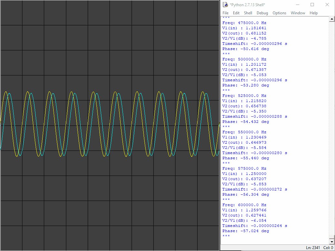
Task: Click the 'Ln: 2341' status bar entry
Action: click(313, 248)
